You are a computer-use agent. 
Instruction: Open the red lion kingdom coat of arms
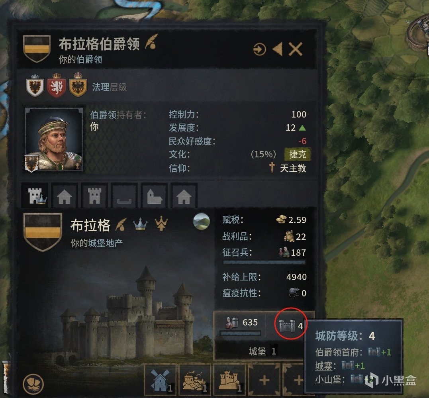56,85
